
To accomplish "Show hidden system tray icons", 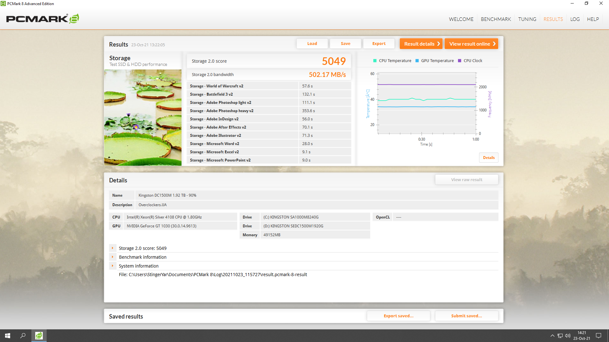I will (552, 336).
